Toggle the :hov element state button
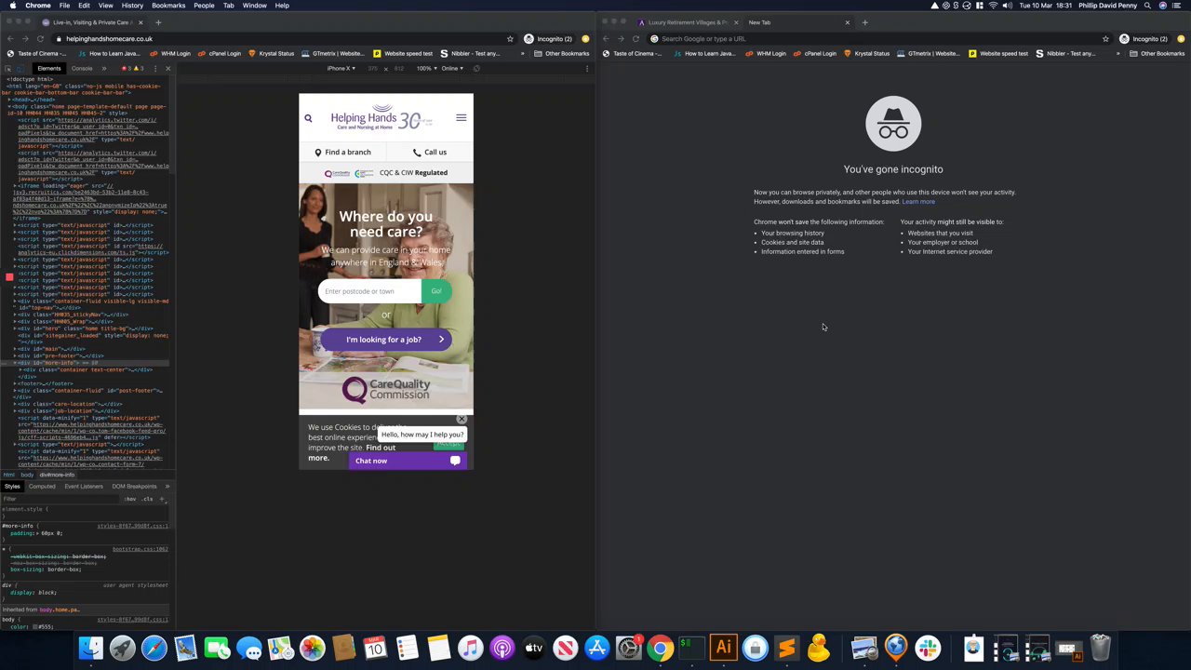 (130, 499)
